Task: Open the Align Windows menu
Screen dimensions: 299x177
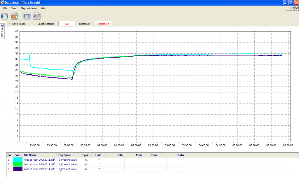Action: click(29, 8)
